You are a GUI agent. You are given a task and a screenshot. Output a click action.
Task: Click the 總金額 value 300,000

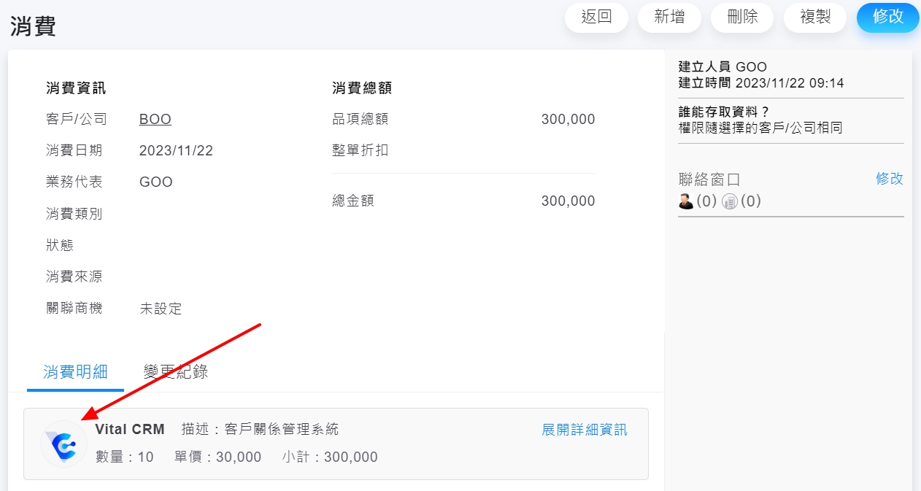[x=568, y=201]
